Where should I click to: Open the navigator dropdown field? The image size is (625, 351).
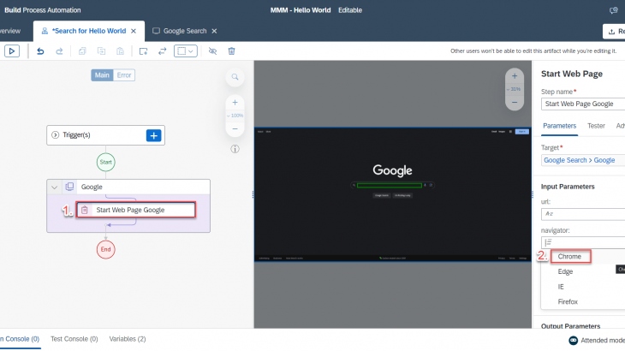583,242
